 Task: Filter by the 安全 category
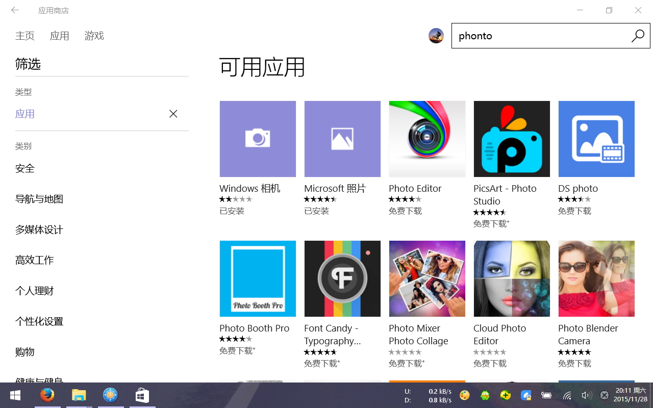(25, 168)
